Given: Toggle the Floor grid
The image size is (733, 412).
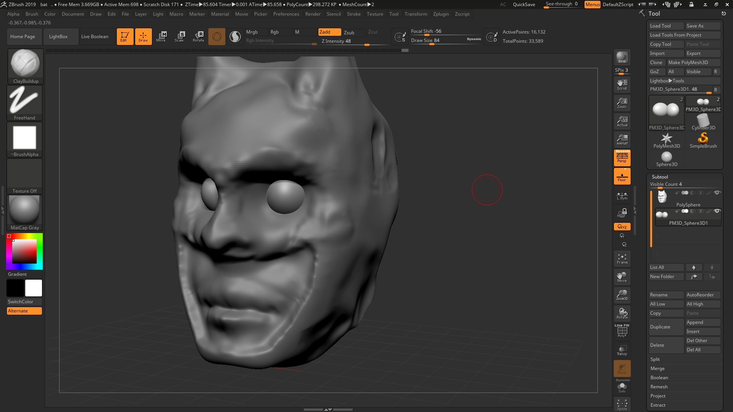Looking at the screenshot, I should pos(622,176).
